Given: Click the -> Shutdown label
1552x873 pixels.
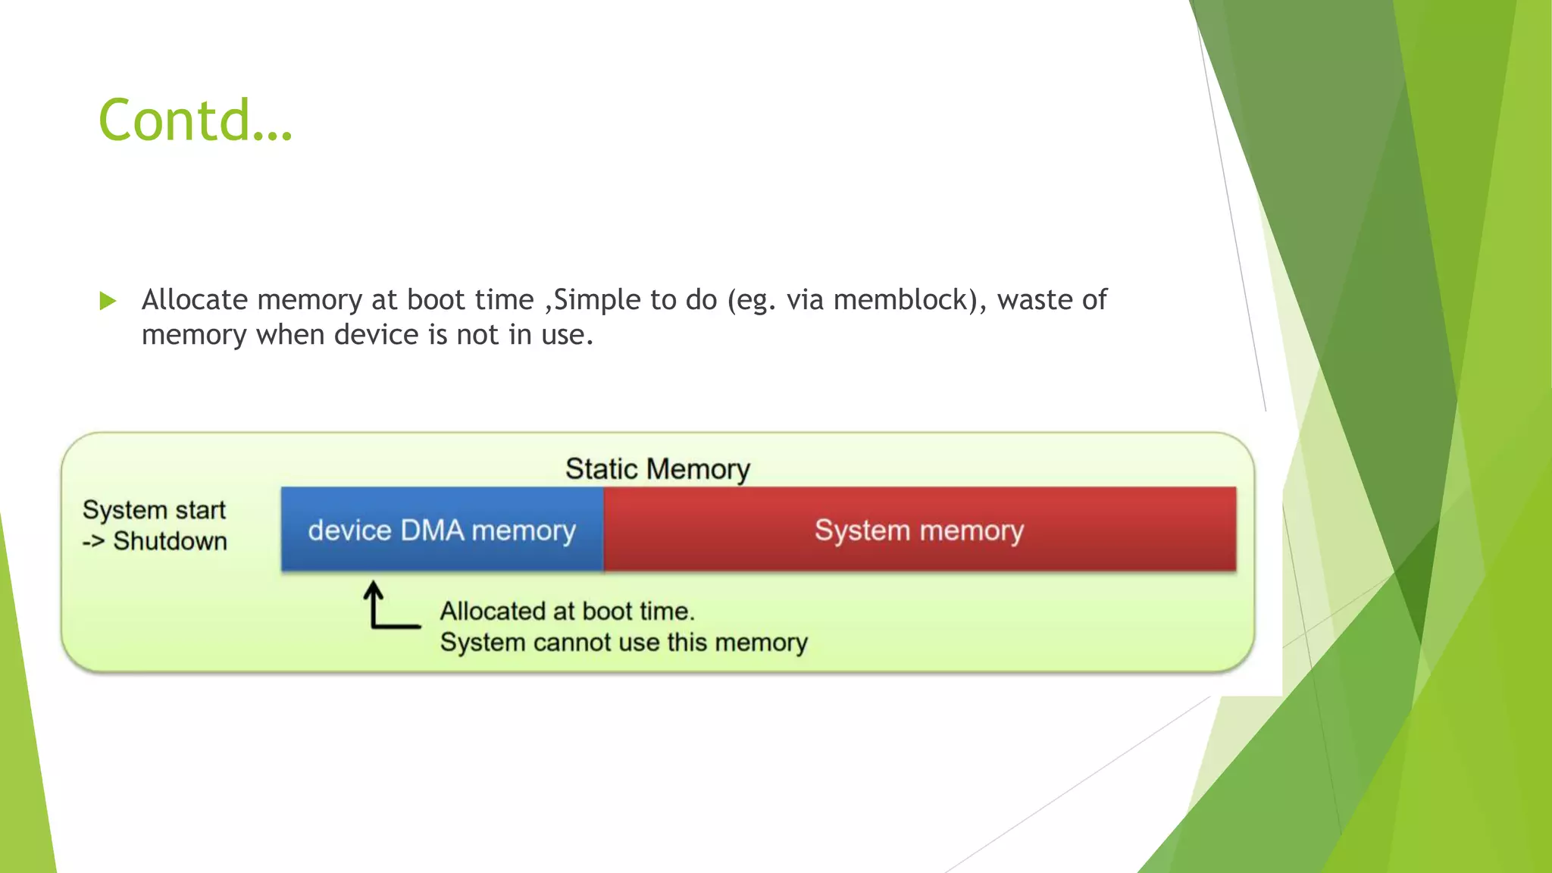Looking at the screenshot, I should pos(155,541).
